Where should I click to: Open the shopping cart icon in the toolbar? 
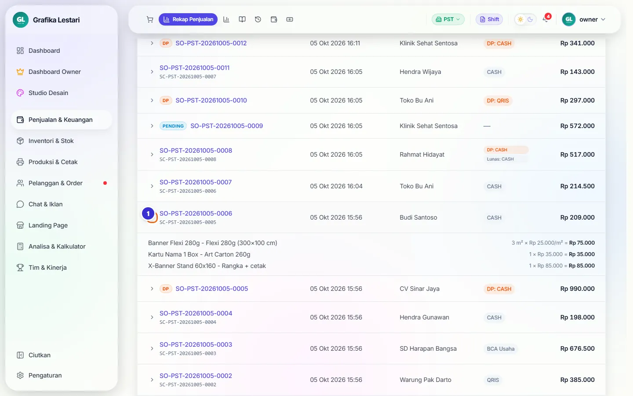150,19
